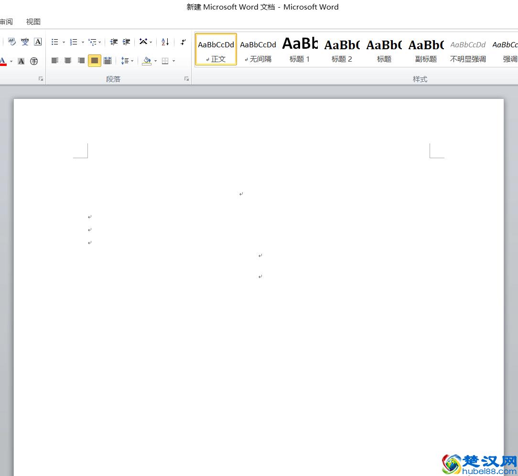
Task: Decrease paragraph indent
Action: pos(114,42)
